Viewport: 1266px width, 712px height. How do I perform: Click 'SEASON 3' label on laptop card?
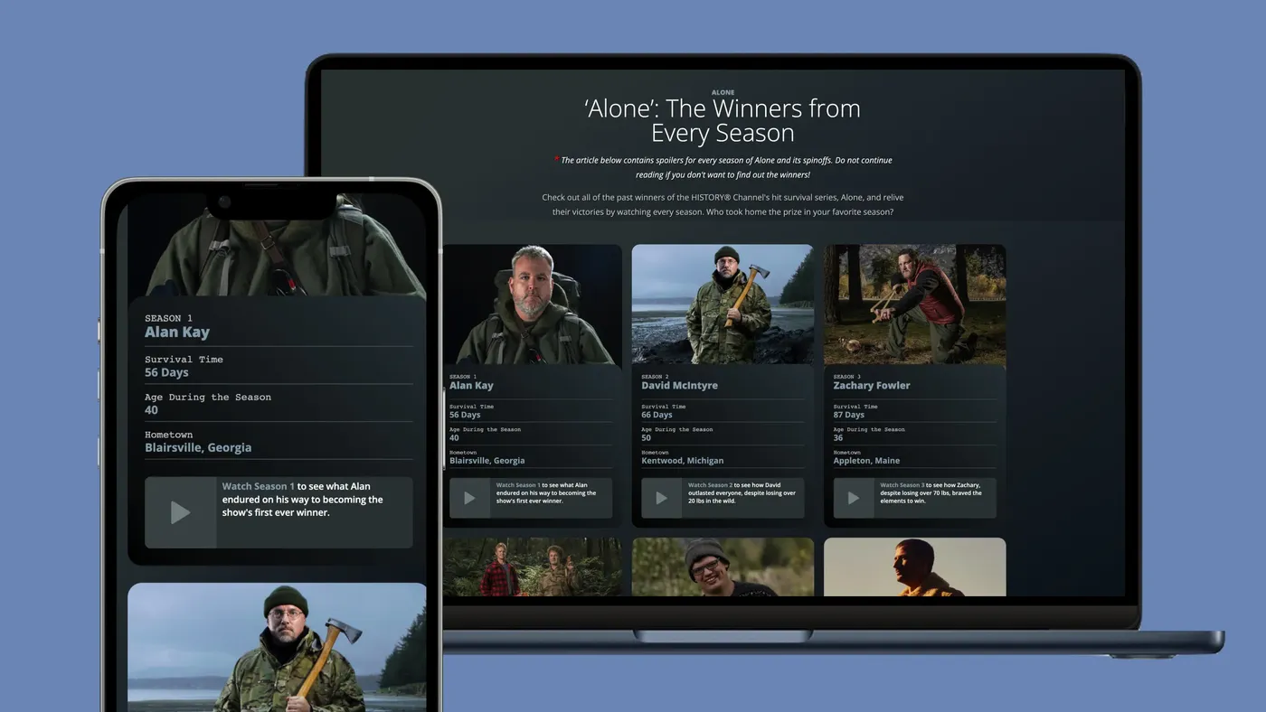847,377
